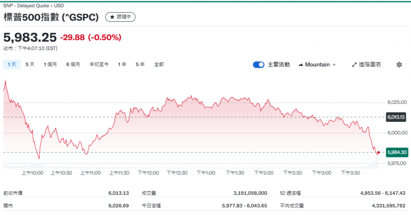Select 全部 full history range
The image size is (411, 215).
click(x=159, y=64)
